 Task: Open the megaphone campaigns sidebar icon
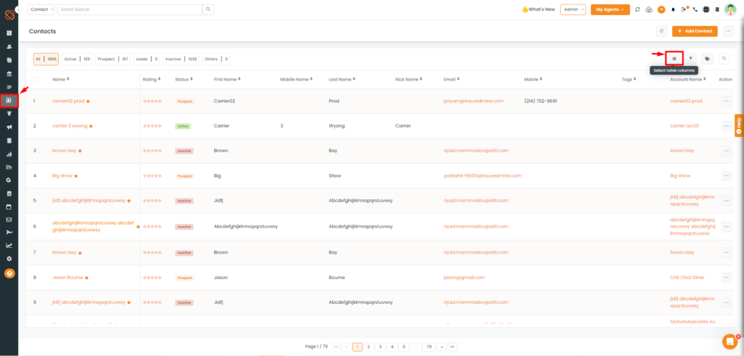9,128
